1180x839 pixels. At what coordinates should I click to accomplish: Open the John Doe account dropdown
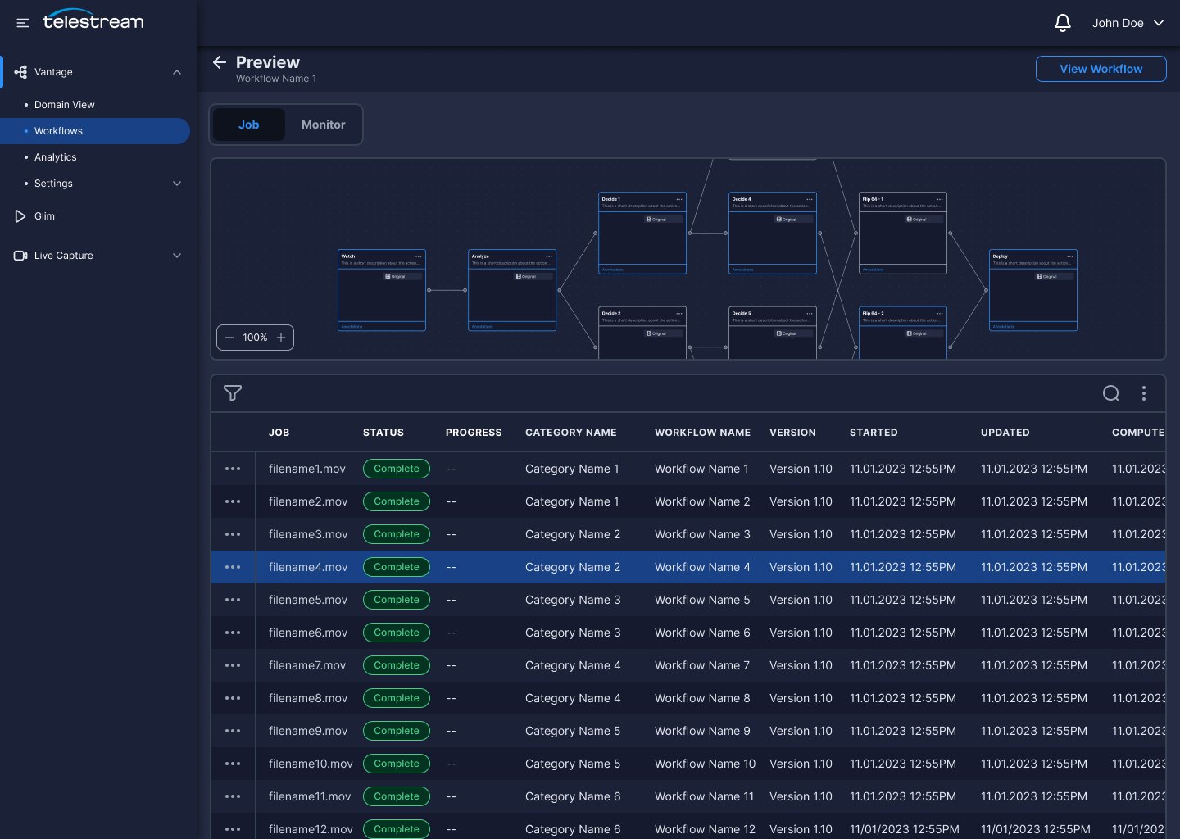pos(1128,23)
